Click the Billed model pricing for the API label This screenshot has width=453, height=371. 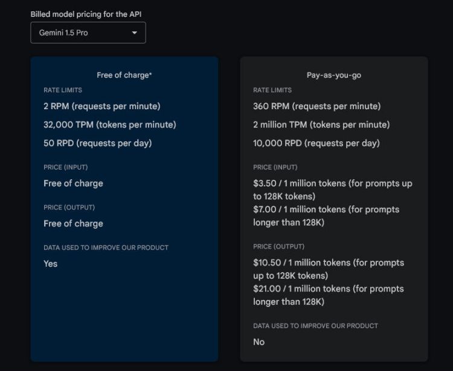coord(86,14)
